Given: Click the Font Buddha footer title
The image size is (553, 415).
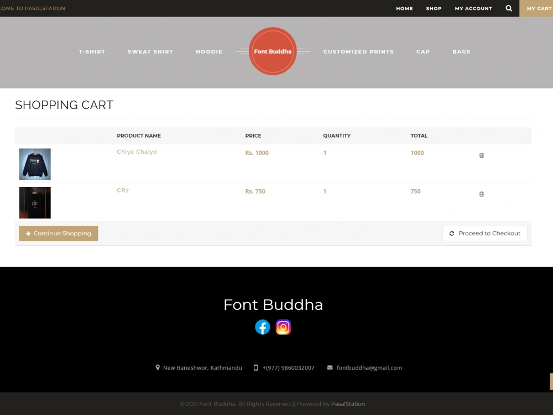Looking at the screenshot, I should coord(273,304).
